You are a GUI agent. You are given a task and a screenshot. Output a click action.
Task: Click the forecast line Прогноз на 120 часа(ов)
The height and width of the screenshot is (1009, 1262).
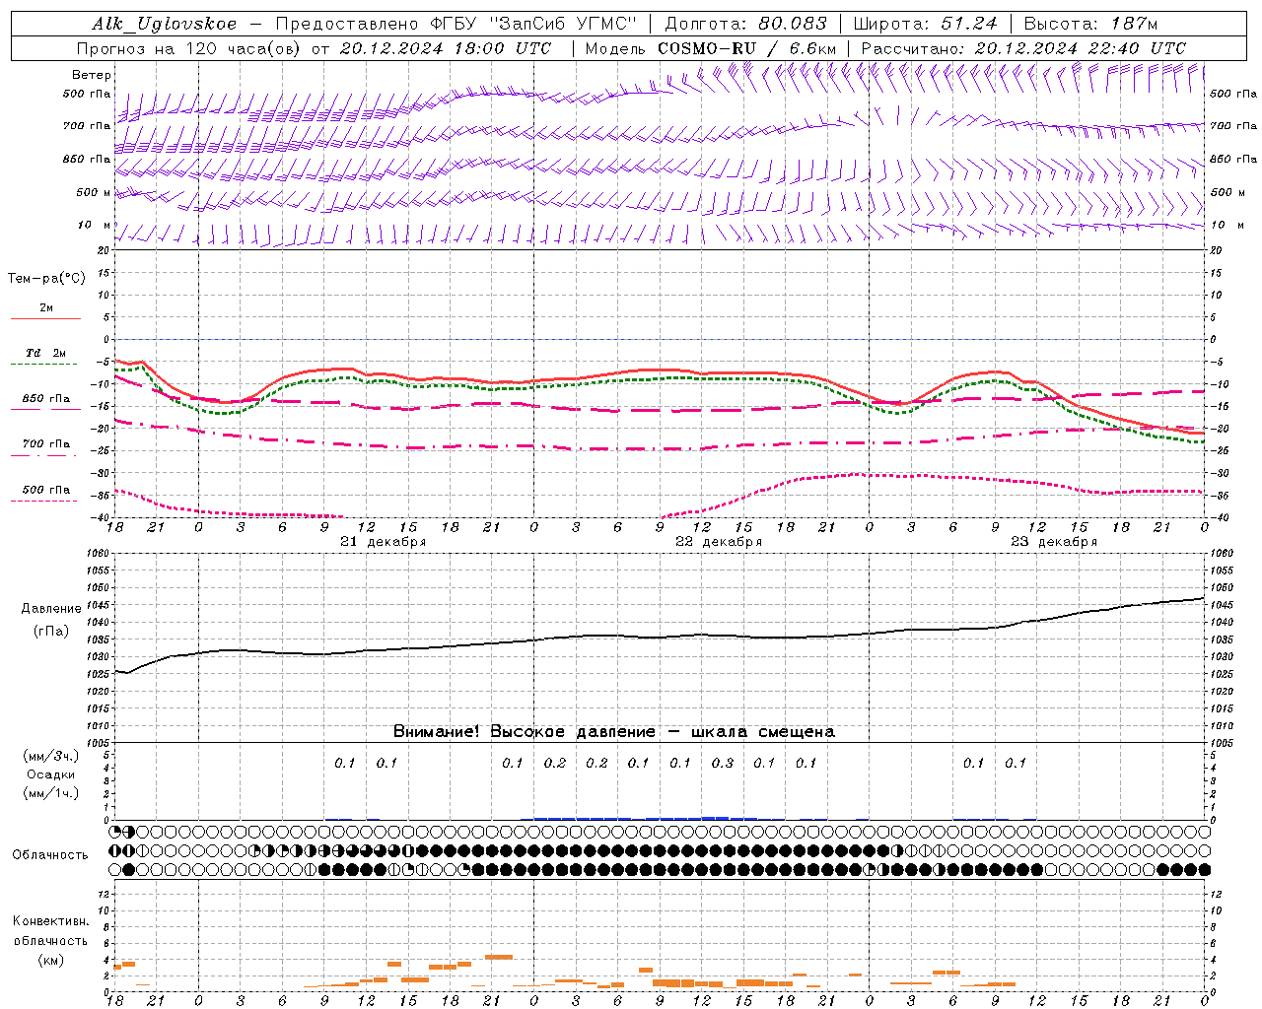pos(189,48)
